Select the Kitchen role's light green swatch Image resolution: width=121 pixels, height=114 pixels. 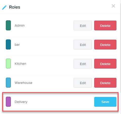pyautogui.click(x=8, y=64)
